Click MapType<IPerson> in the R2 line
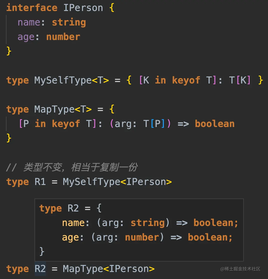Viewport: 268px width, 279px height. [x=109, y=269]
